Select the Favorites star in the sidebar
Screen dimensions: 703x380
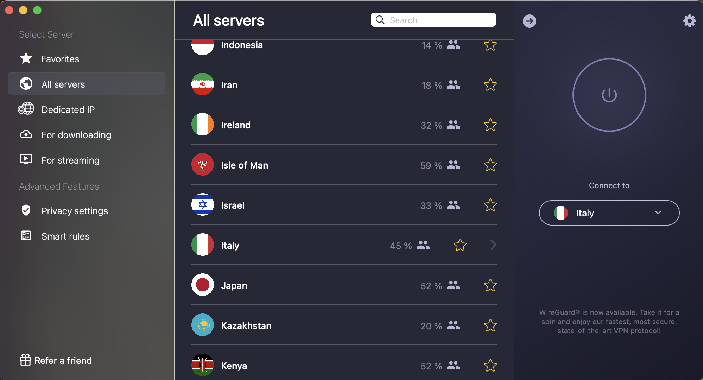point(60,59)
